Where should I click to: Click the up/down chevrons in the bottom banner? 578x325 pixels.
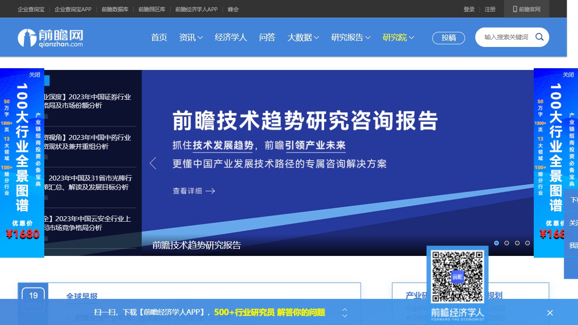click(345, 312)
